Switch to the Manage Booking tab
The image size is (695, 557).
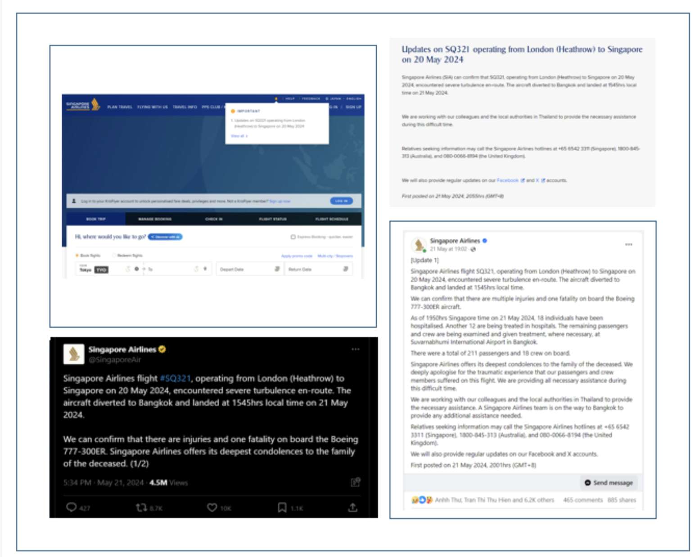point(154,219)
